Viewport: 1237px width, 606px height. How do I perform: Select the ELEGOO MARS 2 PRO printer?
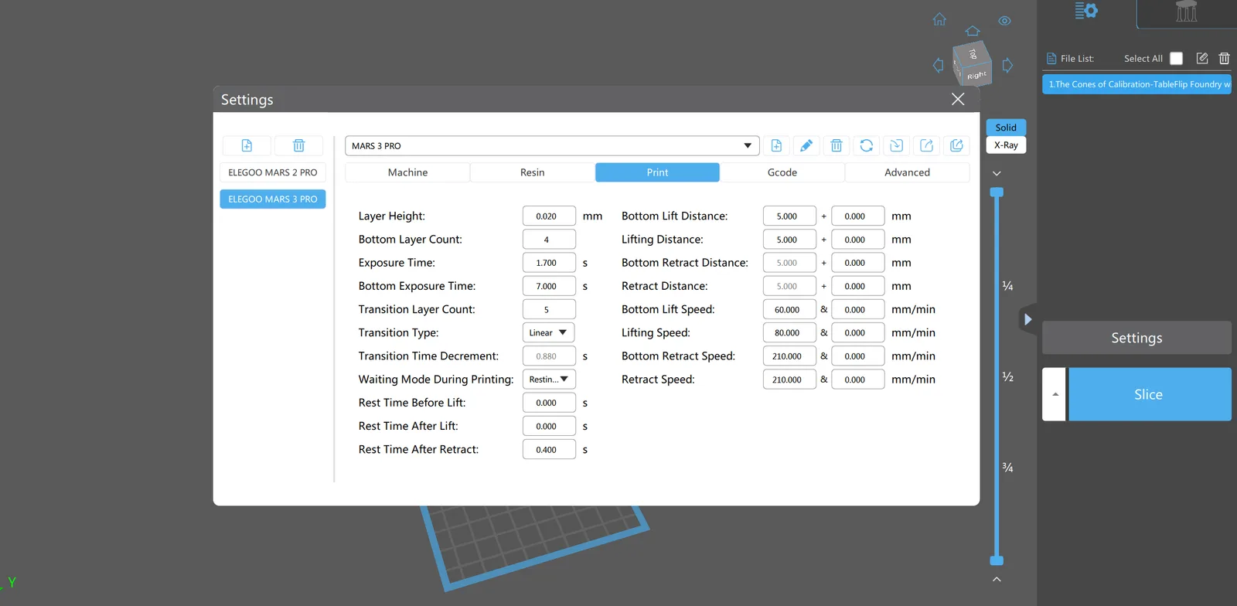[x=272, y=172]
